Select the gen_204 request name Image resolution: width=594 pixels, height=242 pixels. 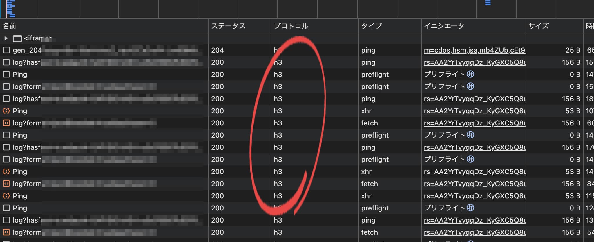click(x=27, y=50)
